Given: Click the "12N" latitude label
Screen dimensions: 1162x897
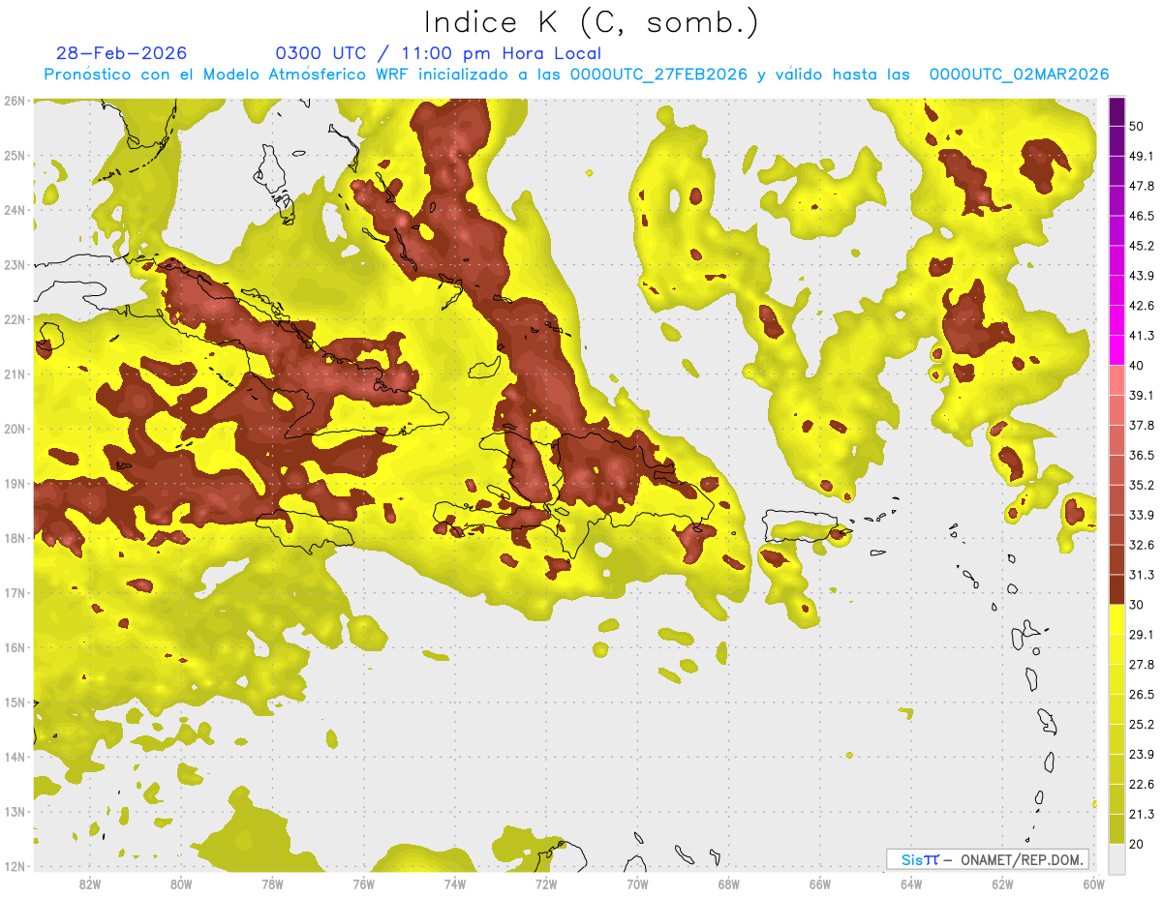Looking at the screenshot, I should point(14,866).
